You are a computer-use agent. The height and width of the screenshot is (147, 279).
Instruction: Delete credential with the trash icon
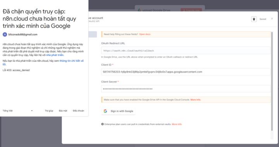254,19
